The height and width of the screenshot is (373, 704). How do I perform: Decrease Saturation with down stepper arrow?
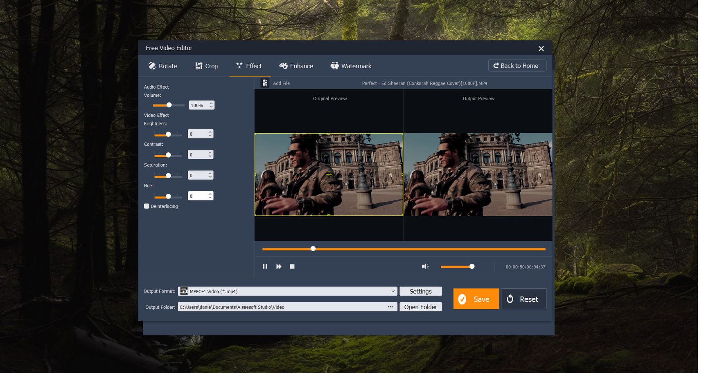[x=210, y=177]
